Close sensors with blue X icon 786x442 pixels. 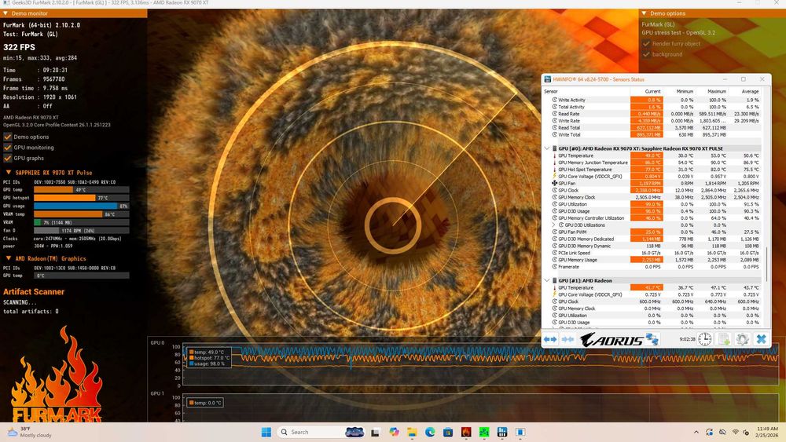(x=761, y=339)
